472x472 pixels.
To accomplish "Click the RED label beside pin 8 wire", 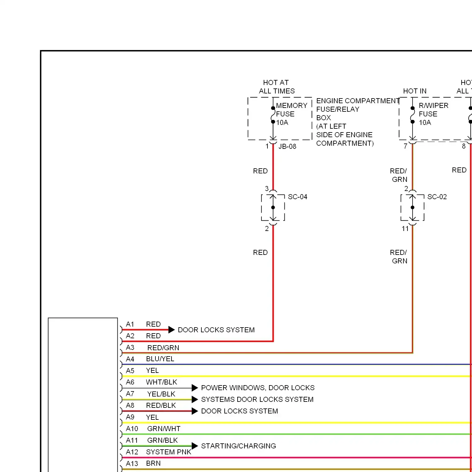I will (459, 170).
